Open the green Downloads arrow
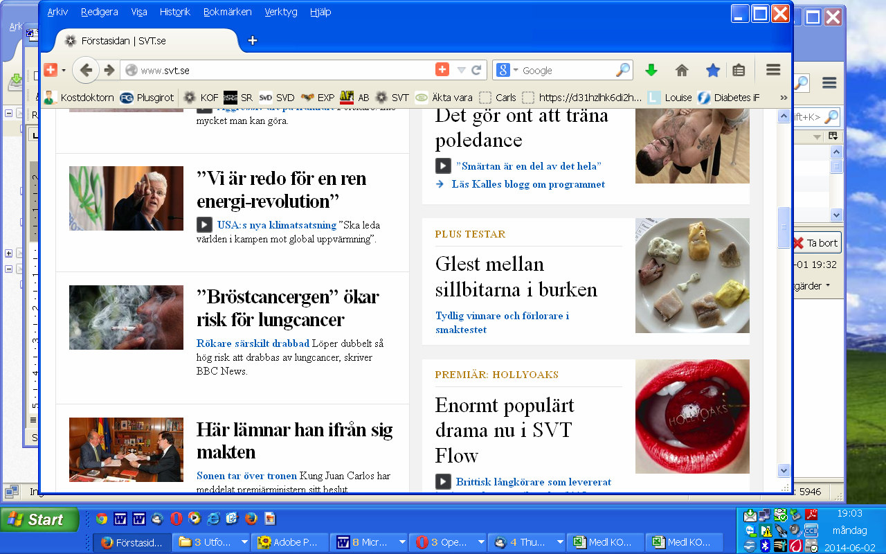The image size is (886, 554). [651, 70]
